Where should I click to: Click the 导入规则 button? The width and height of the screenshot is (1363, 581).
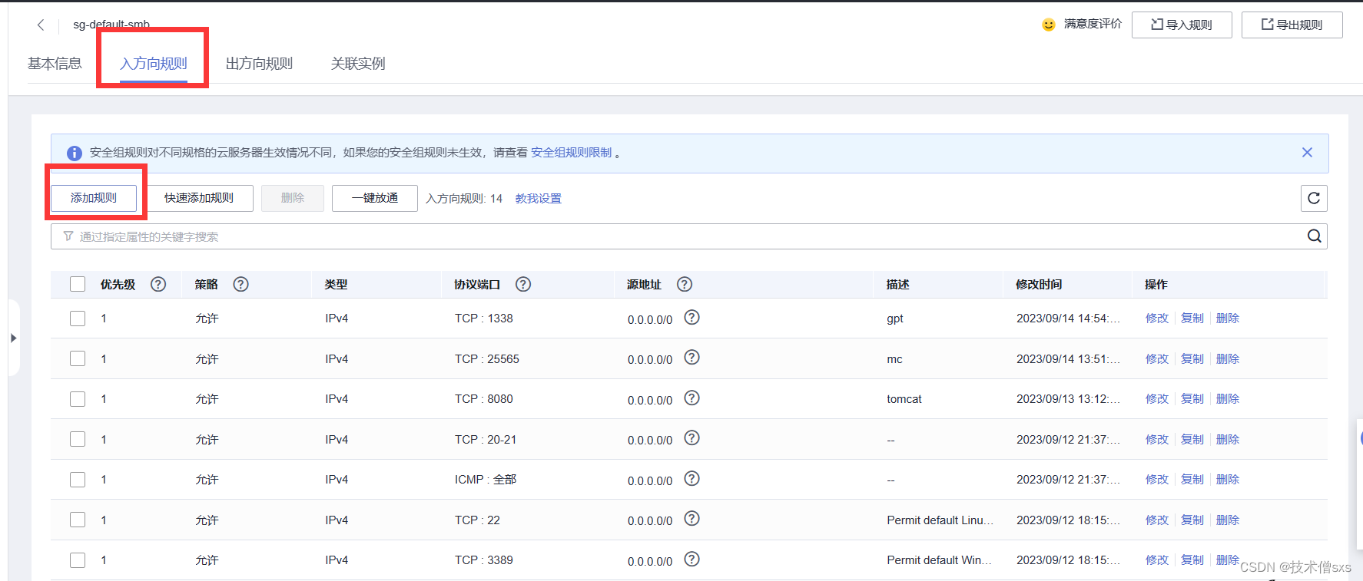tap(1182, 25)
